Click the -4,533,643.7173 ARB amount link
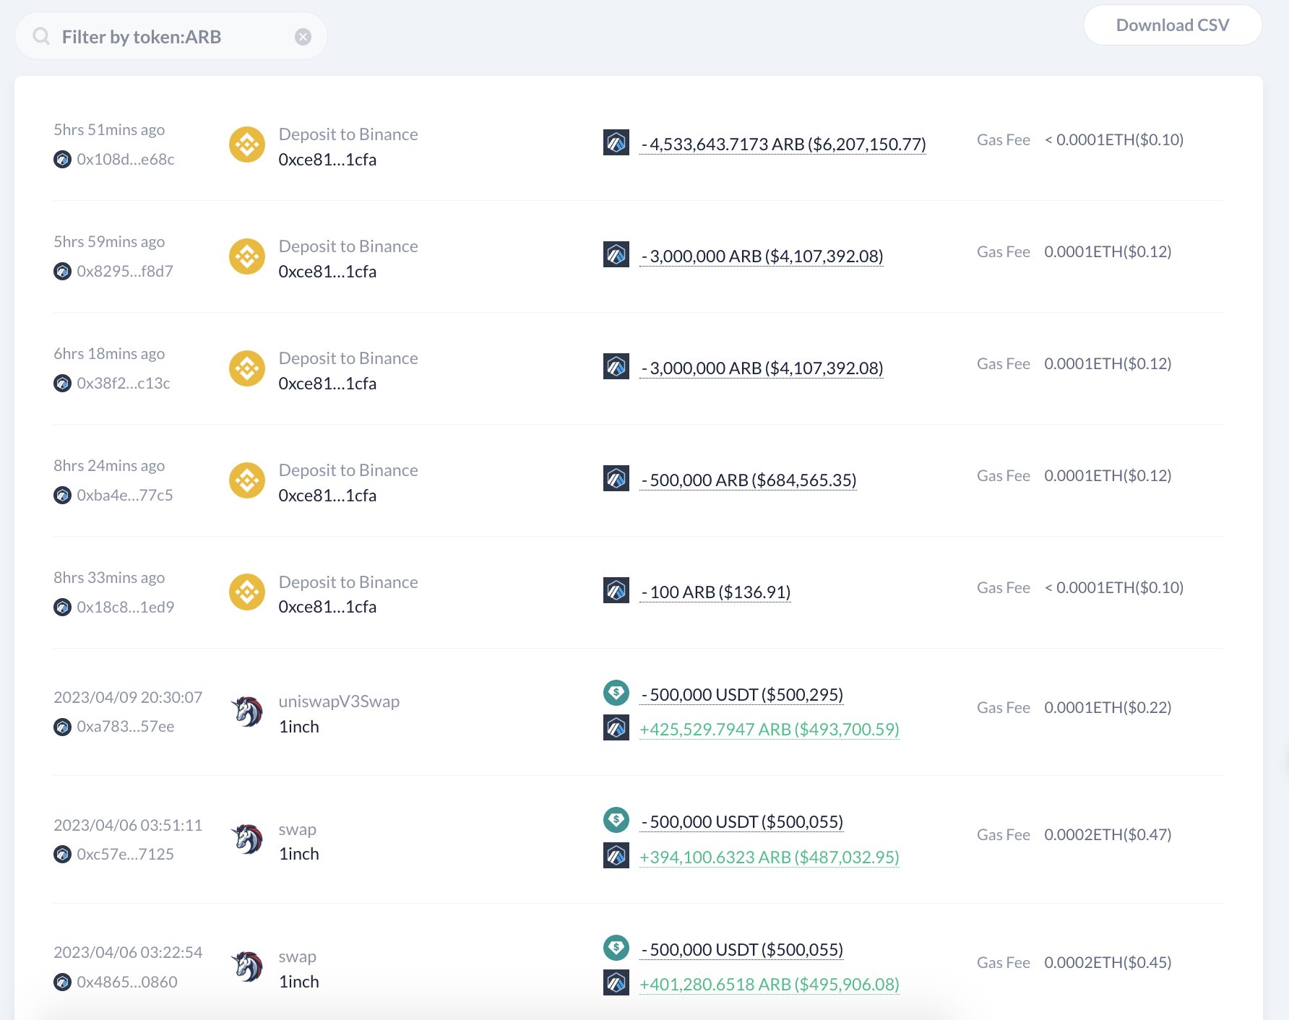Viewport: 1289px width, 1020px height. [783, 143]
